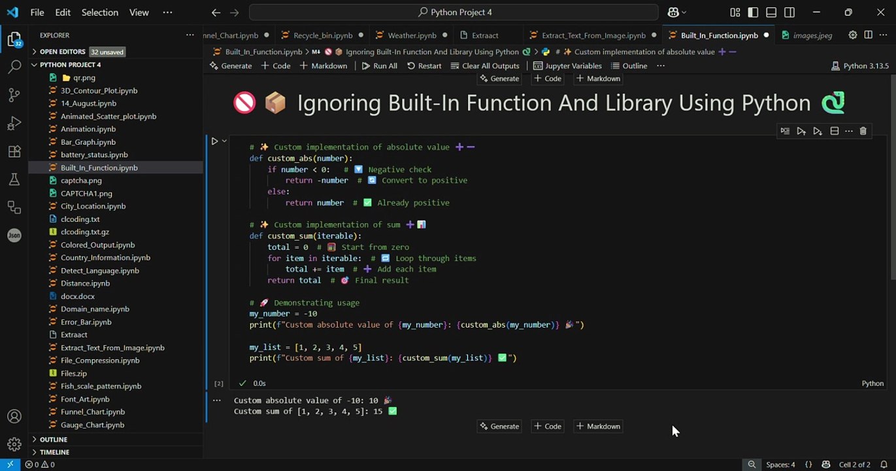
Task: Toggle the bottom panel layout button
Action: click(771, 12)
